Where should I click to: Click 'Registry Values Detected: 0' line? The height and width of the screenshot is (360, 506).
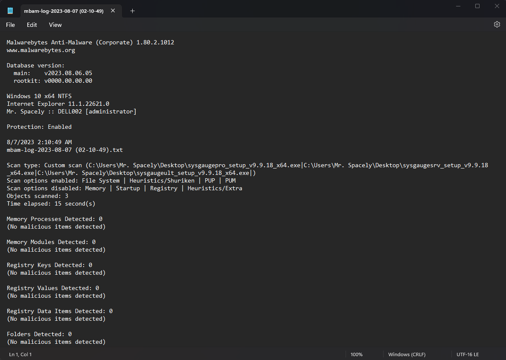[x=53, y=288]
